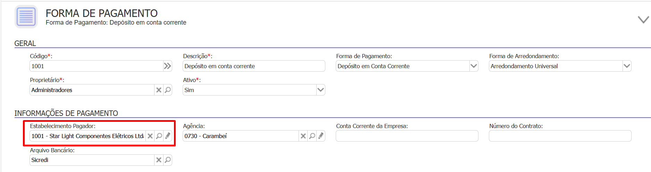Search for an Estabelecimento Pagador

point(159,136)
